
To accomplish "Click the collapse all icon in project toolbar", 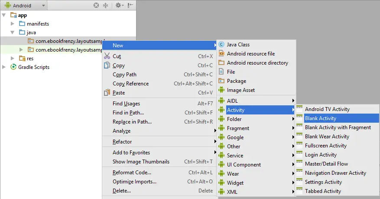I will point(106,5).
